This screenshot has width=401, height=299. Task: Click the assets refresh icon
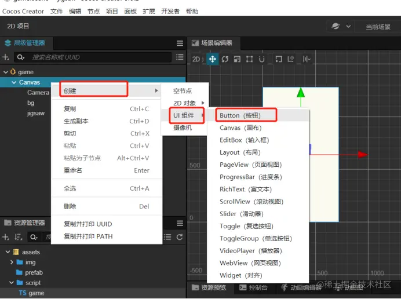coord(180,237)
